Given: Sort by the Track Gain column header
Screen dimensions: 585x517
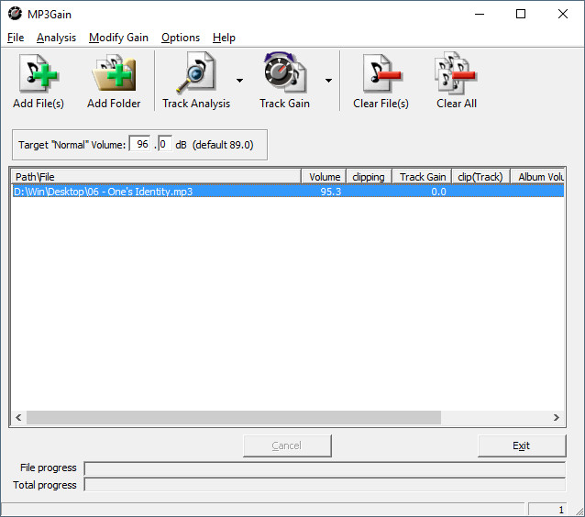Looking at the screenshot, I should [x=422, y=176].
